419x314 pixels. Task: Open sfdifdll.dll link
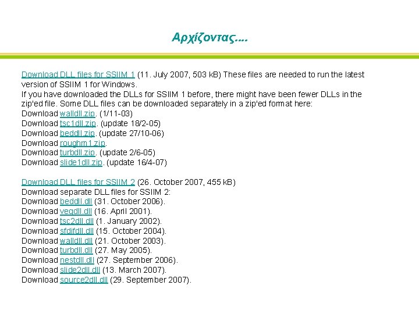pos(77,231)
